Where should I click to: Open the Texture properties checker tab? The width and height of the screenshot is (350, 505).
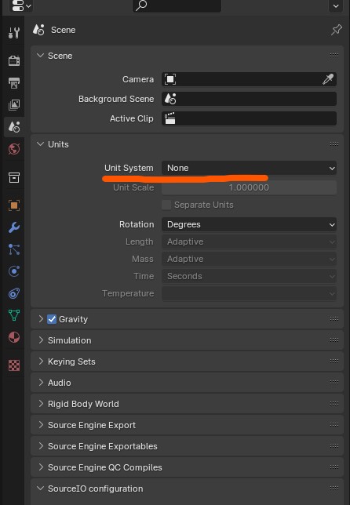point(14,365)
